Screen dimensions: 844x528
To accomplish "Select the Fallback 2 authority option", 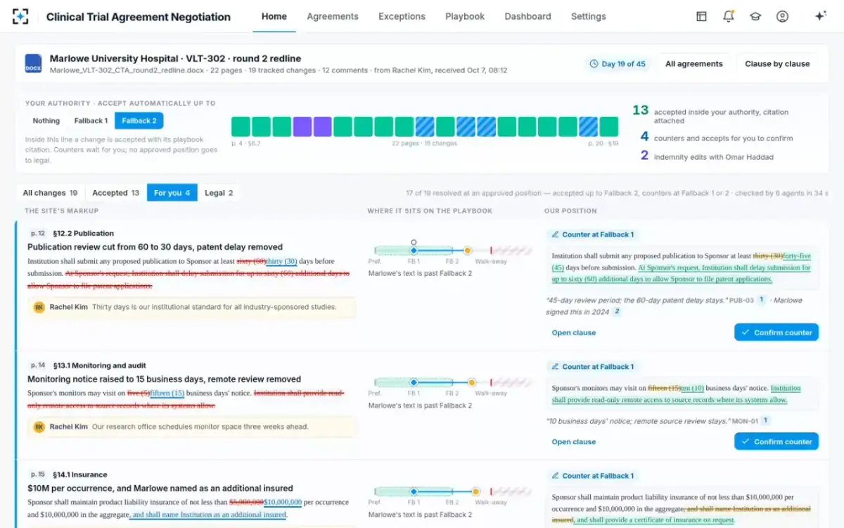I will point(139,120).
